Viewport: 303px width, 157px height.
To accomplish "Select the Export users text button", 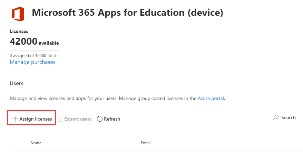I will click(78, 119).
